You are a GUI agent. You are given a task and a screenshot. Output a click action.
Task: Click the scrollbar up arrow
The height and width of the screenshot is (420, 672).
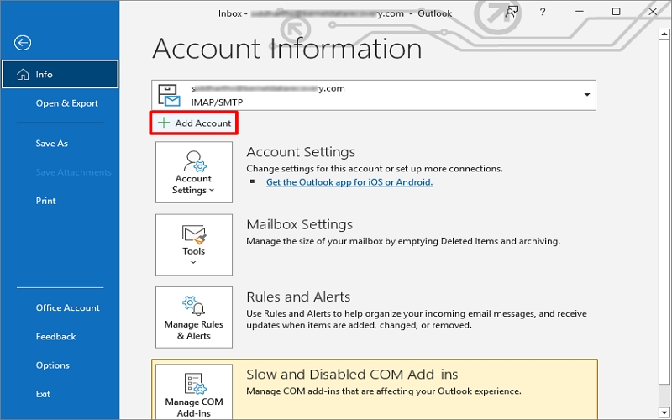pos(664,34)
